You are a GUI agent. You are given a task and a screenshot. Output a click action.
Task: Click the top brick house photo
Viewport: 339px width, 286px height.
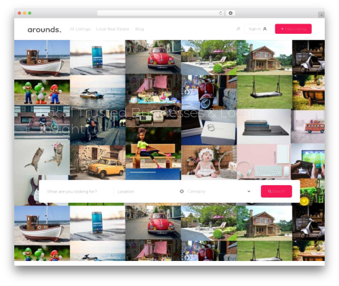264,57
